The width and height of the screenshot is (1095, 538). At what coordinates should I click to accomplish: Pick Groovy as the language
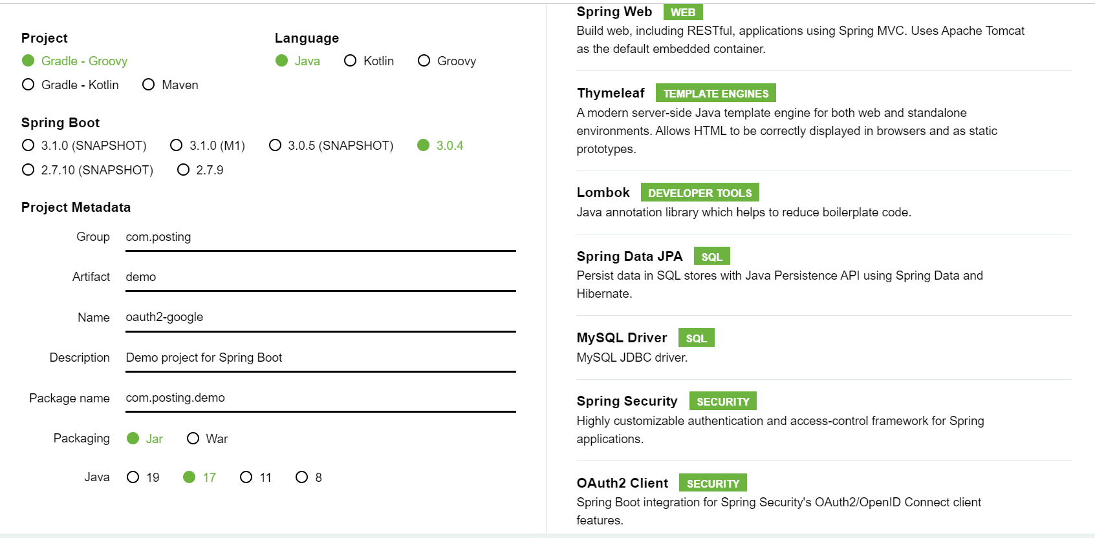pos(447,61)
